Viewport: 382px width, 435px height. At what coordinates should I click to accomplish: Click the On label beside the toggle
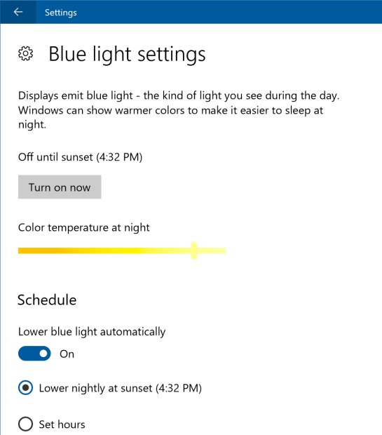[67, 354]
